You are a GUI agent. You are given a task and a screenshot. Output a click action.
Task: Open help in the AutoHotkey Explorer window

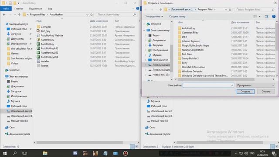[138, 8]
